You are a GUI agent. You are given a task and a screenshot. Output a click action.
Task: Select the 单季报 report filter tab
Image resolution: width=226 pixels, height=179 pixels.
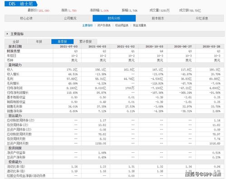pyautogui.click(x=63, y=42)
